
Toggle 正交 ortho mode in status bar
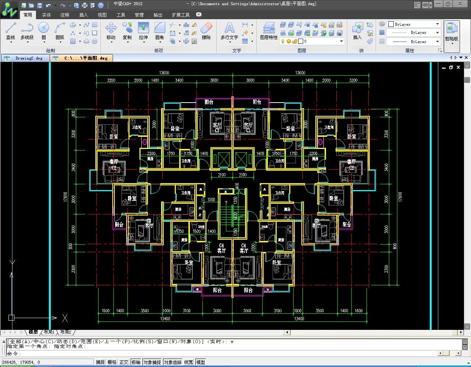coord(124,362)
